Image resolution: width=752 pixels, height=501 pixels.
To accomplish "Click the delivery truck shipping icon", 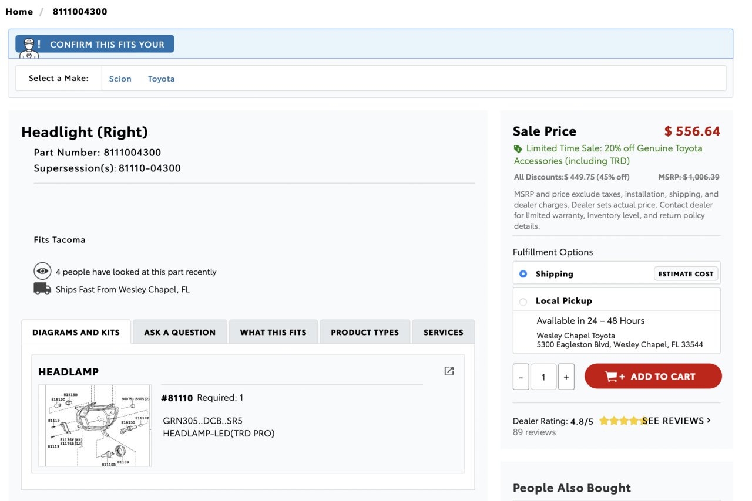I will point(42,289).
